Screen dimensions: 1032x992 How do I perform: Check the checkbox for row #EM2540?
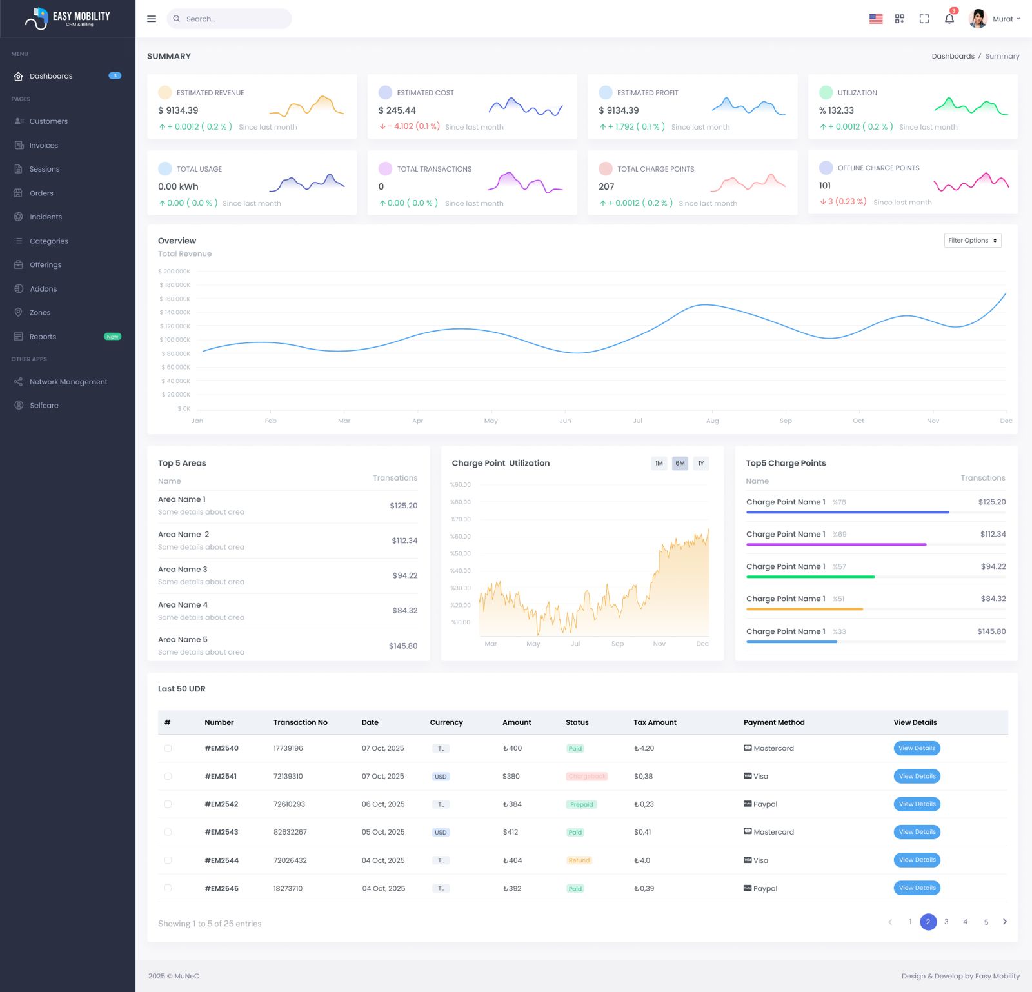tap(168, 748)
